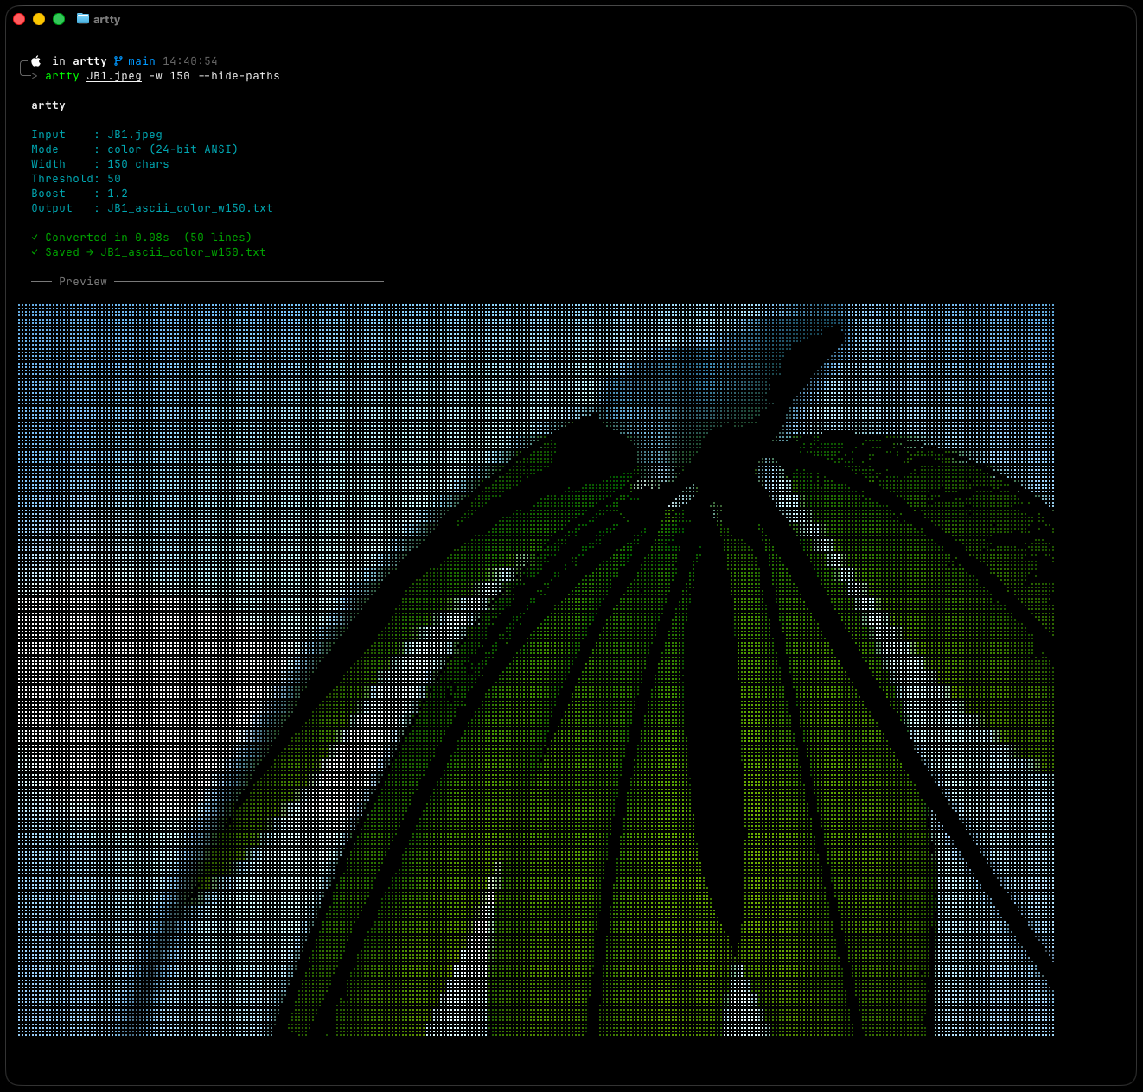This screenshot has height=1092, width=1143.
Task: Close the terminal window with red button
Action: [x=19, y=19]
